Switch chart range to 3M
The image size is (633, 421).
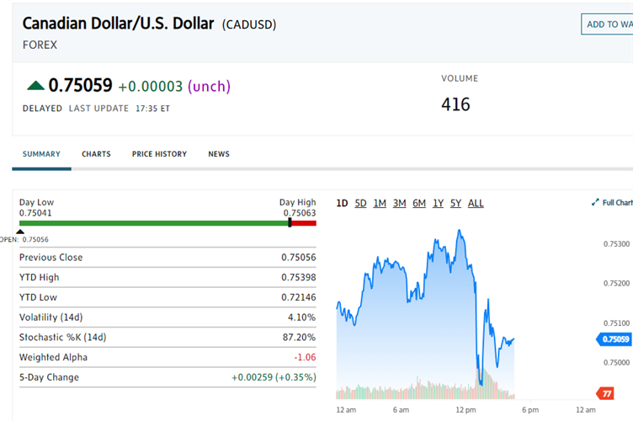pos(399,203)
